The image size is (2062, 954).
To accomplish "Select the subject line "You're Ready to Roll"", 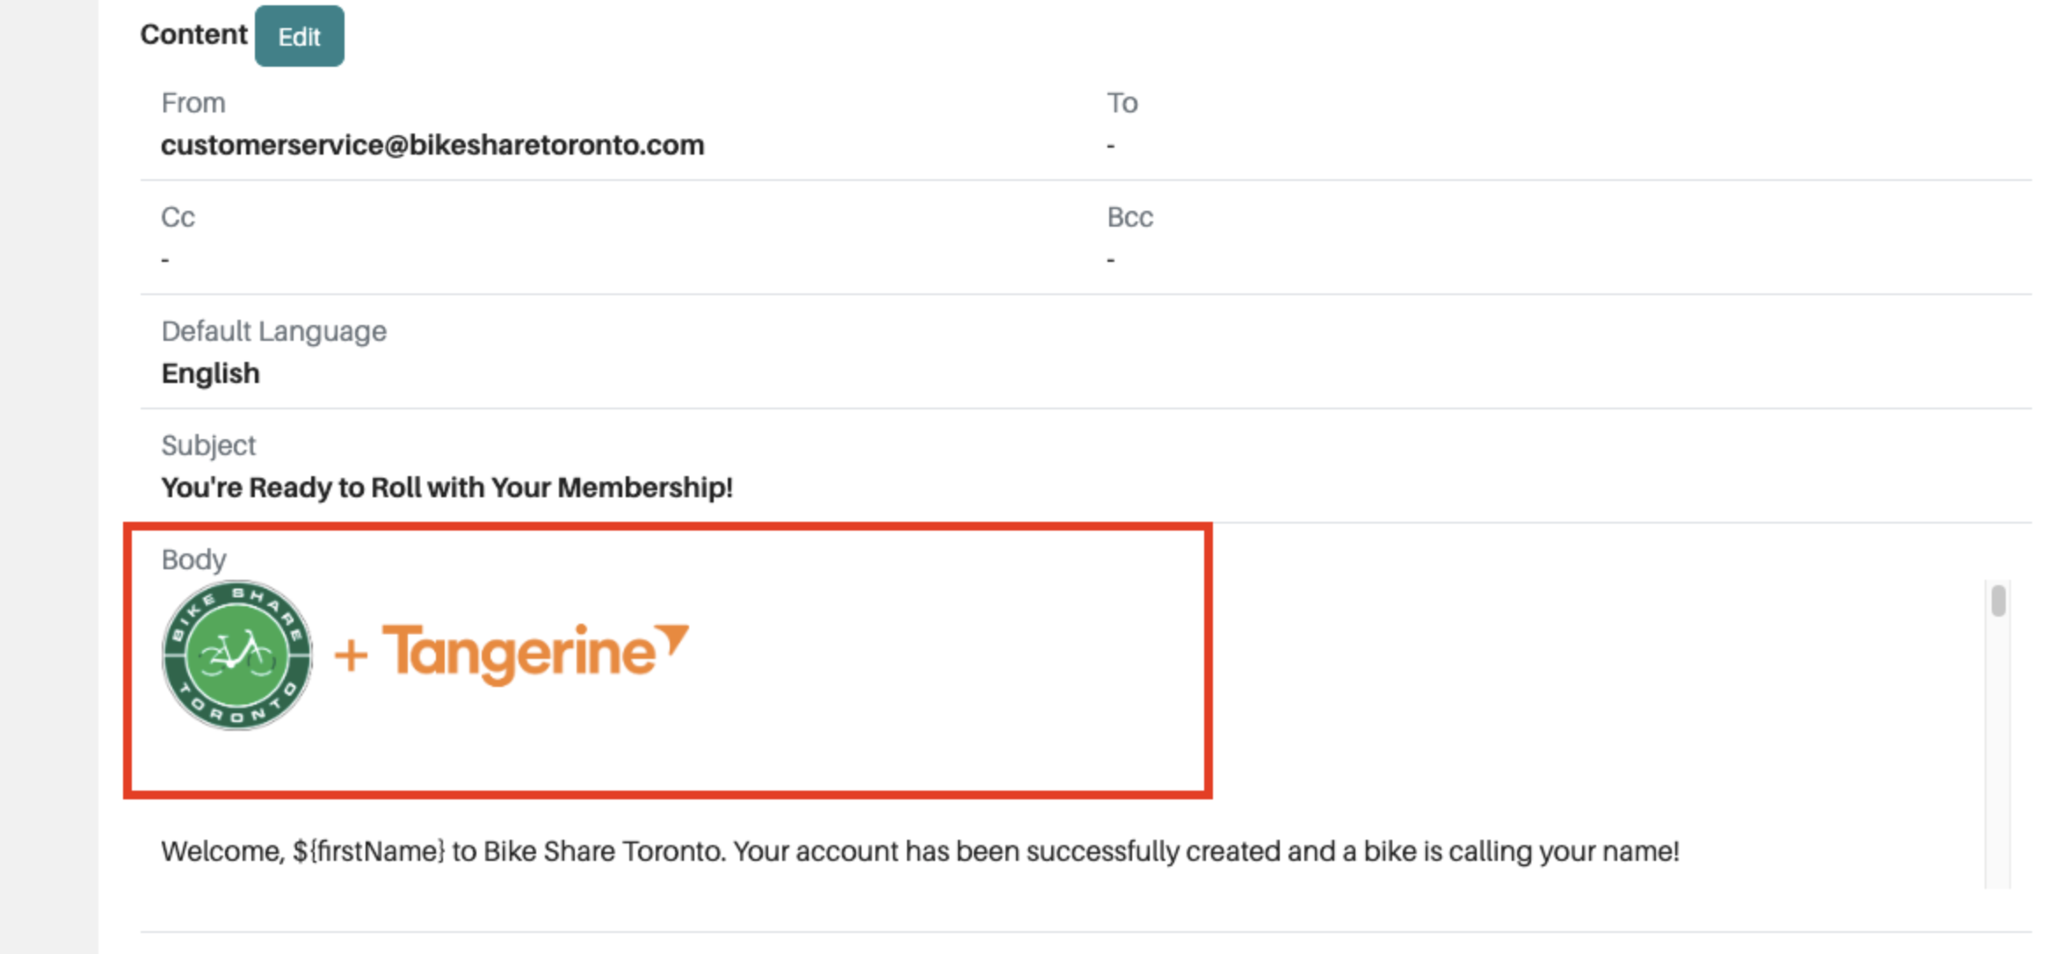I will click(447, 488).
